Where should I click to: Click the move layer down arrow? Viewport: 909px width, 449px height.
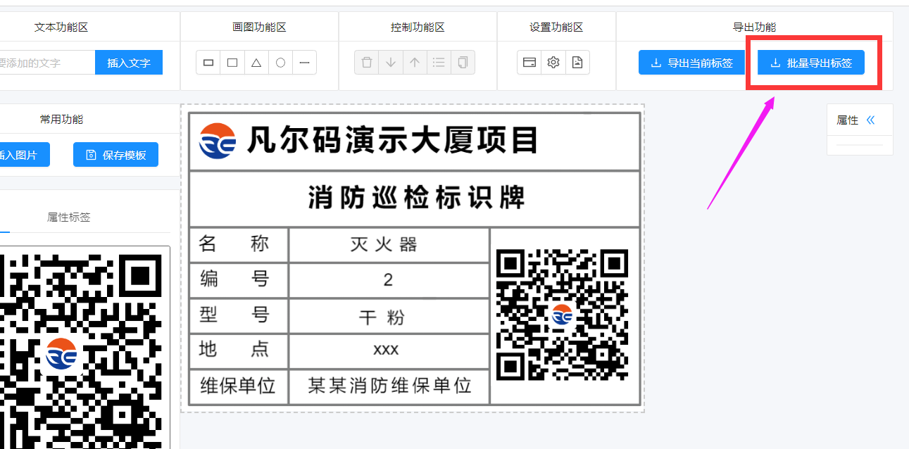[x=391, y=63]
